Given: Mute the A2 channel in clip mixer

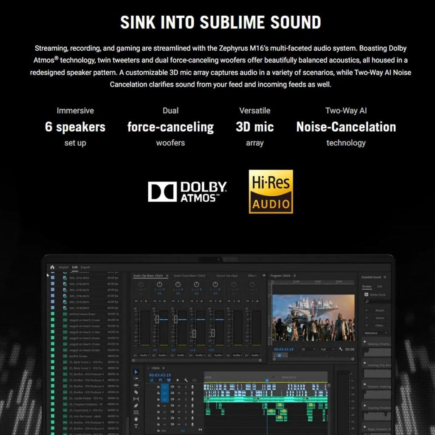Looking at the screenshot, I should (x=155, y=301).
